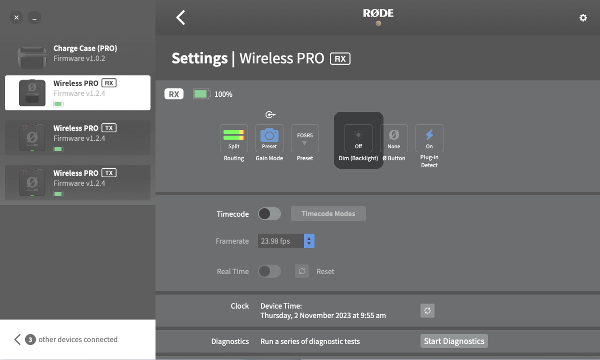
Task: Set the Ø Button function
Action: (394, 138)
